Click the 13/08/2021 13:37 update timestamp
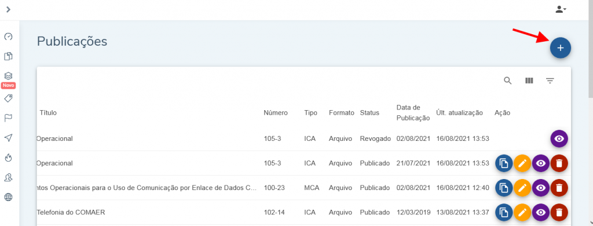This screenshot has height=226, width=593. pyautogui.click(x=463, y=212)
